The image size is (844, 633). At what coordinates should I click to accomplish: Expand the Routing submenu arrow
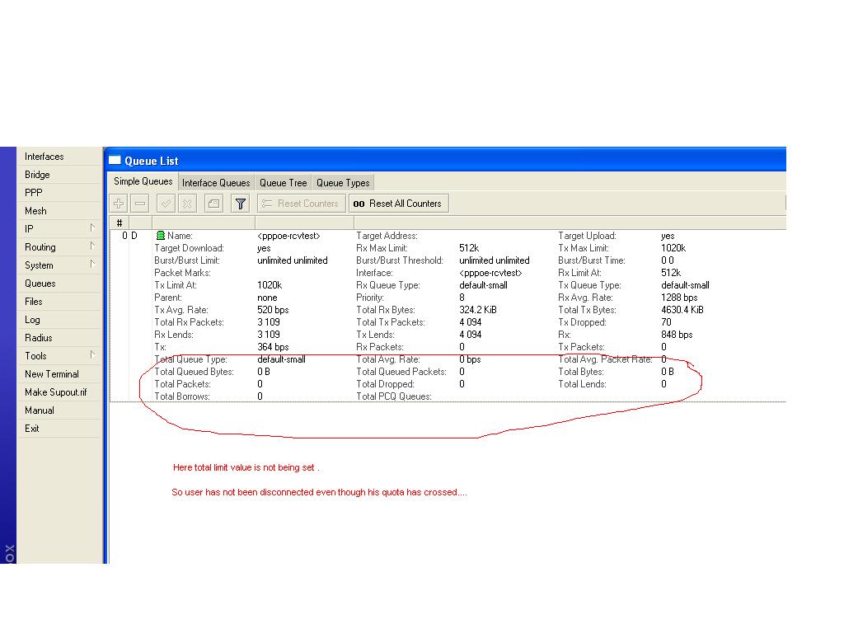tap(92, 246)
